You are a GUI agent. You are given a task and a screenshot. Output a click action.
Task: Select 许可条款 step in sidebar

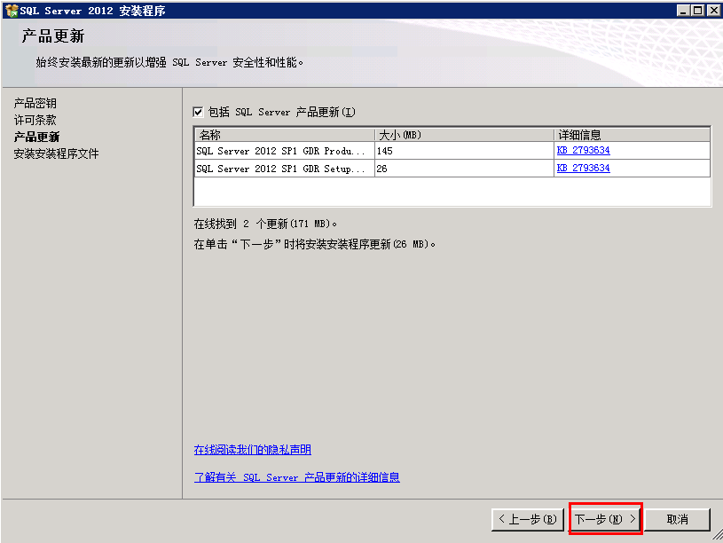tap(35, 120)
